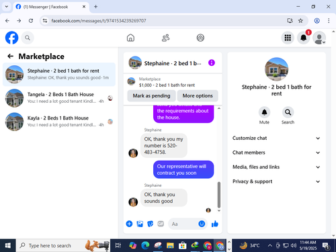Open the profile circle icon in the top navigation
Image resolution: width=336 pixels, height=252 pixels.
[x=200, y=38]
